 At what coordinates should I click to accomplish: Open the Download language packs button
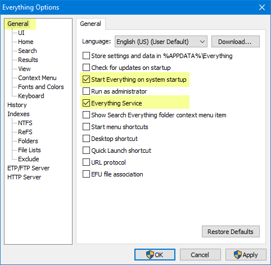236,42
